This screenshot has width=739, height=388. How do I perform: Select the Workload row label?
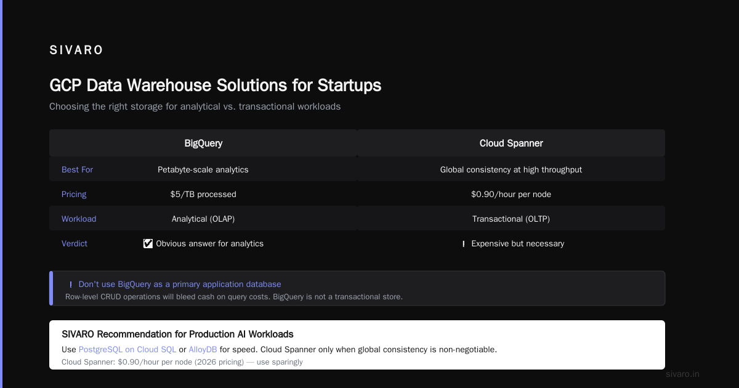[79, 219]
